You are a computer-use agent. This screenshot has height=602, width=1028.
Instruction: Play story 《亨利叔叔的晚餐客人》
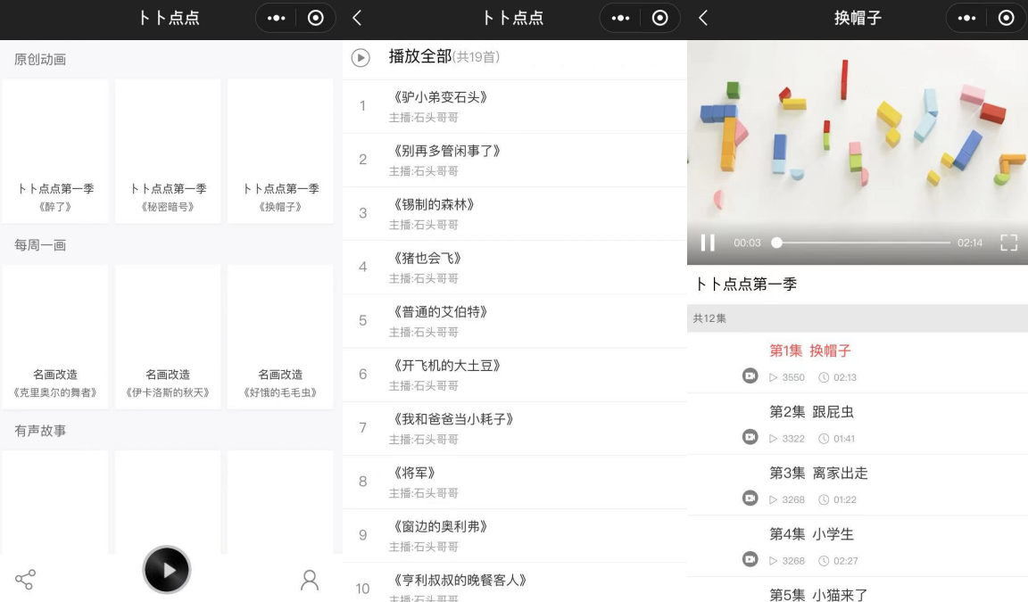(515, 583)
